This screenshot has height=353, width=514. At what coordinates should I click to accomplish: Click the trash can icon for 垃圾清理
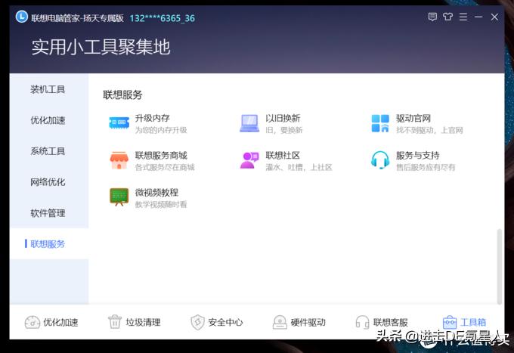tap(115, 322)
